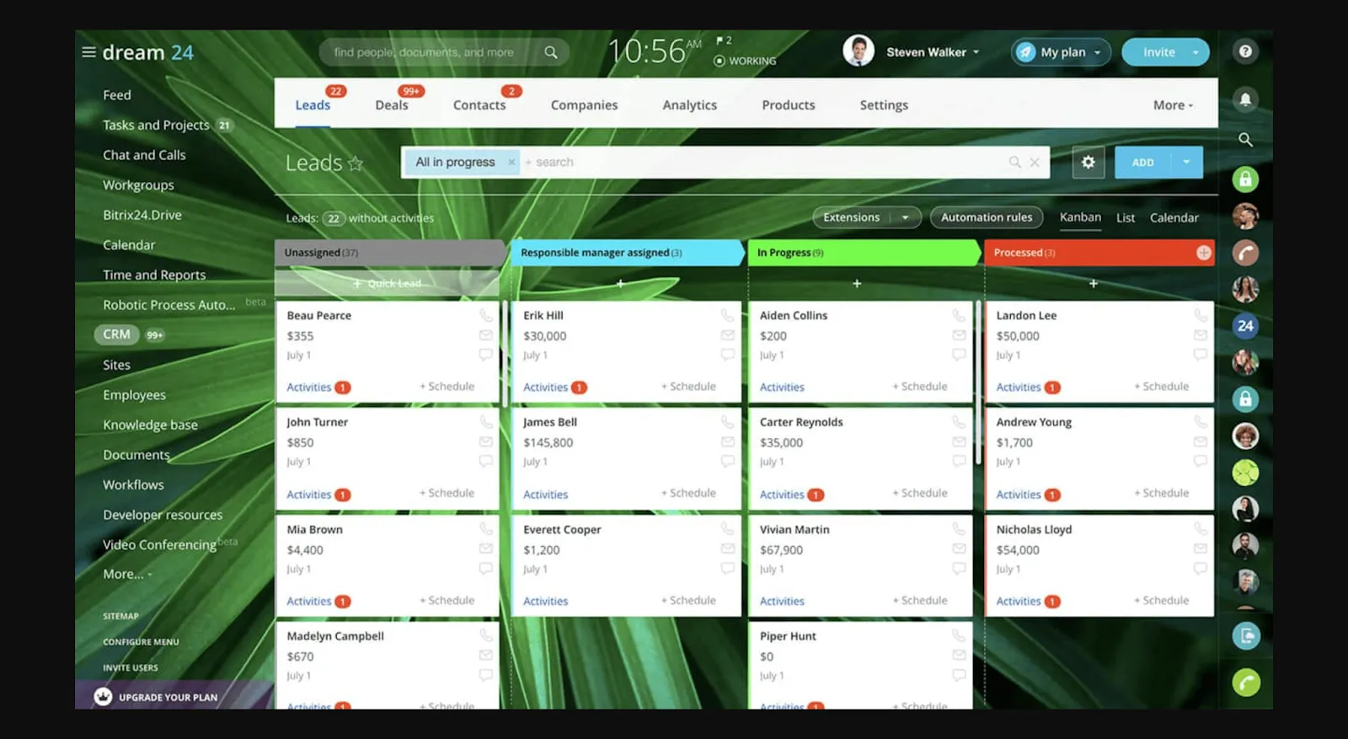Toggle the hamburger menu beside dream 24
Viewport: 1348px width, 739px height.
click(88, 52)
